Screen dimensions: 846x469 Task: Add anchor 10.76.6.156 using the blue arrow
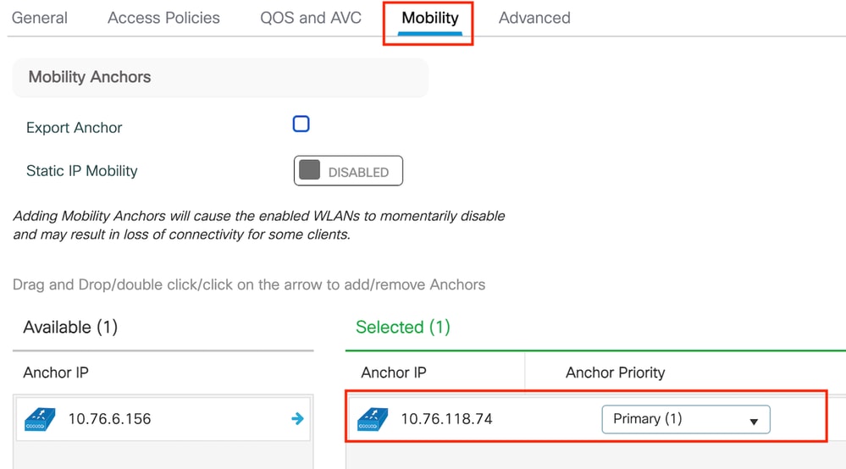click(x=297, y=418)
